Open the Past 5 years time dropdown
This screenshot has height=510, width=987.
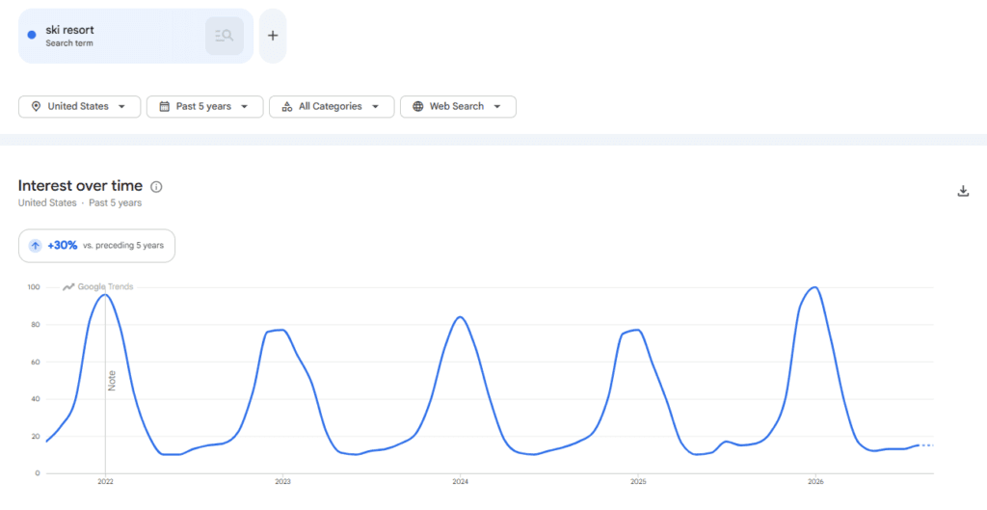[204, 106]
